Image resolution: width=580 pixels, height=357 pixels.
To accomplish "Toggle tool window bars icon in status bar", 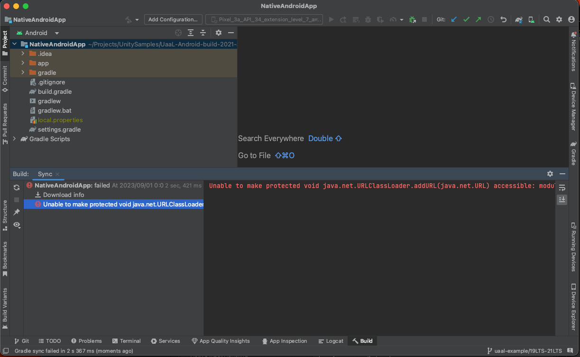I will point(5,351).
